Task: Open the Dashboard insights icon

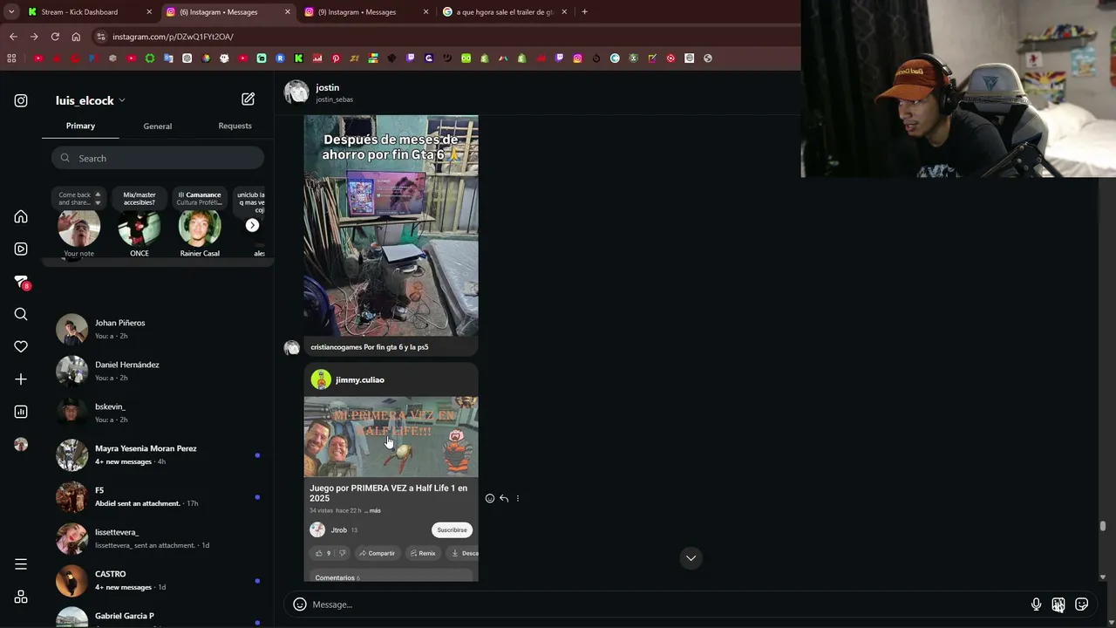Action: pos(21,412)
